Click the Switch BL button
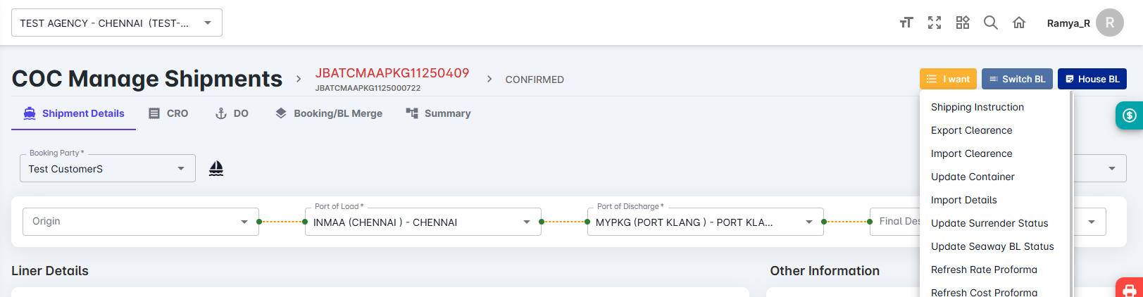 pos(1017,79)
